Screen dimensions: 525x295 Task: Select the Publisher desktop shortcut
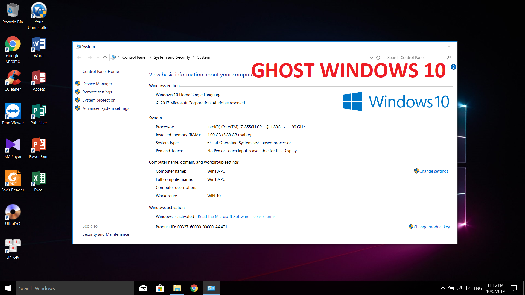click(39, 114)
